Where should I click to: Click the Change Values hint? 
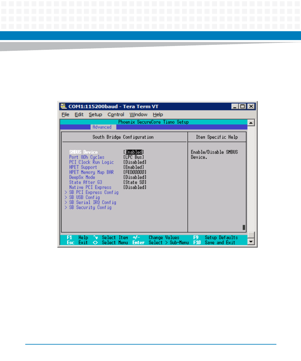(156, 238)
